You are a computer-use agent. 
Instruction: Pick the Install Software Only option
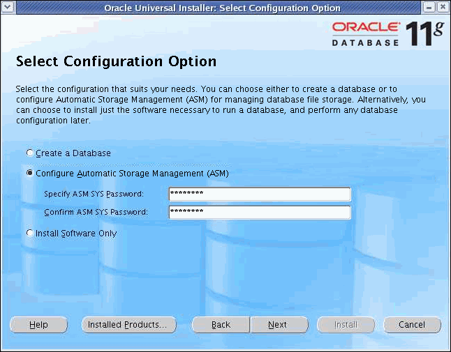(29, 234)
